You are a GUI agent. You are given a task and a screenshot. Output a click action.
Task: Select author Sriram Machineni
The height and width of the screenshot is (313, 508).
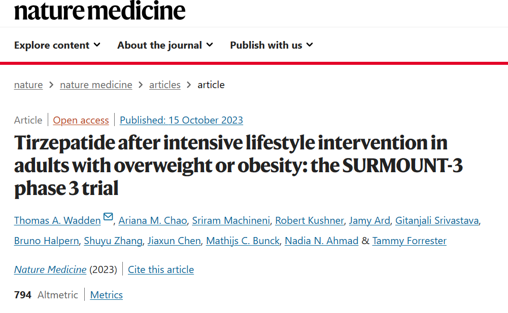click(x=231, y=220)
